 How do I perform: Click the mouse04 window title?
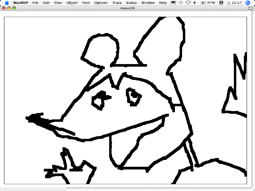pos(127,8)
